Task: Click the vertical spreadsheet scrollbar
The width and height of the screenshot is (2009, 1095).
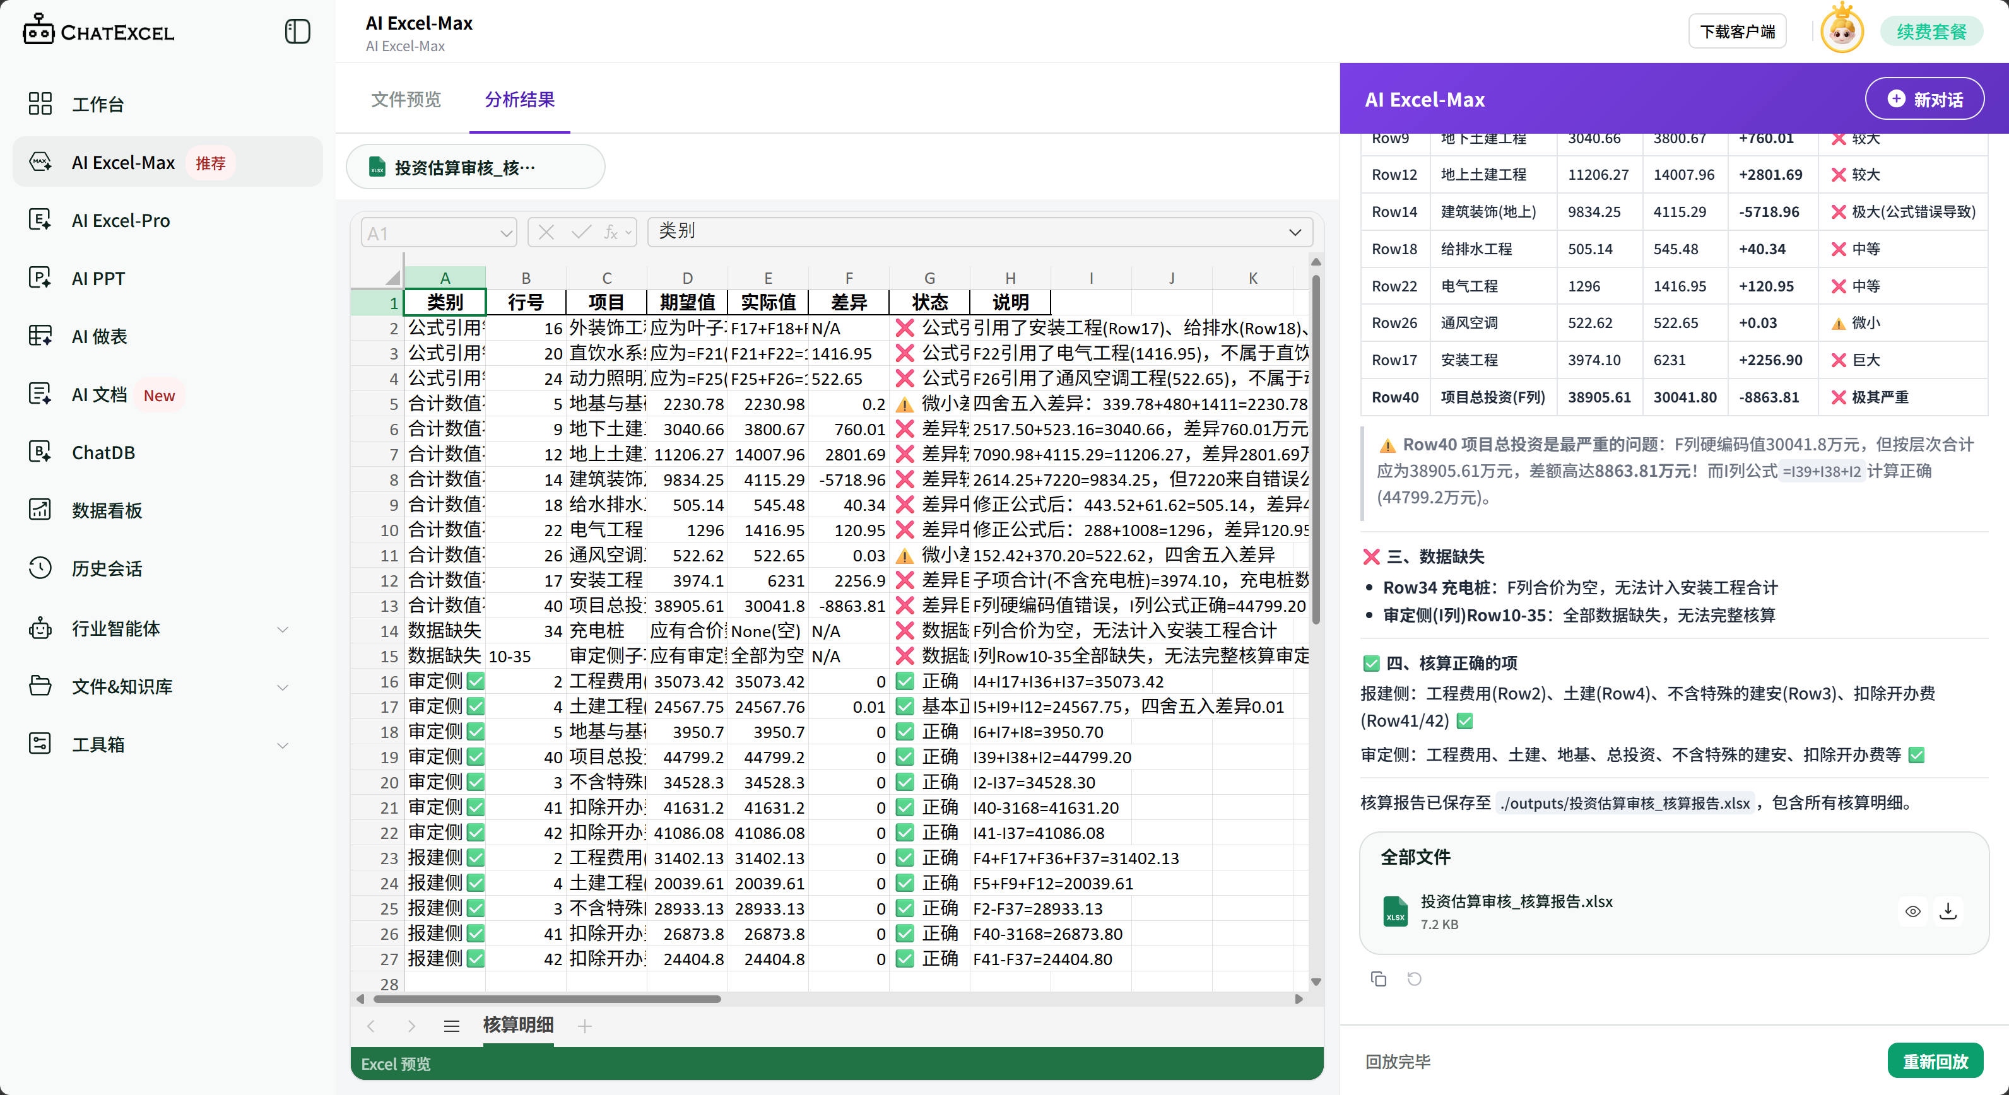Action: pos(1315,449)
